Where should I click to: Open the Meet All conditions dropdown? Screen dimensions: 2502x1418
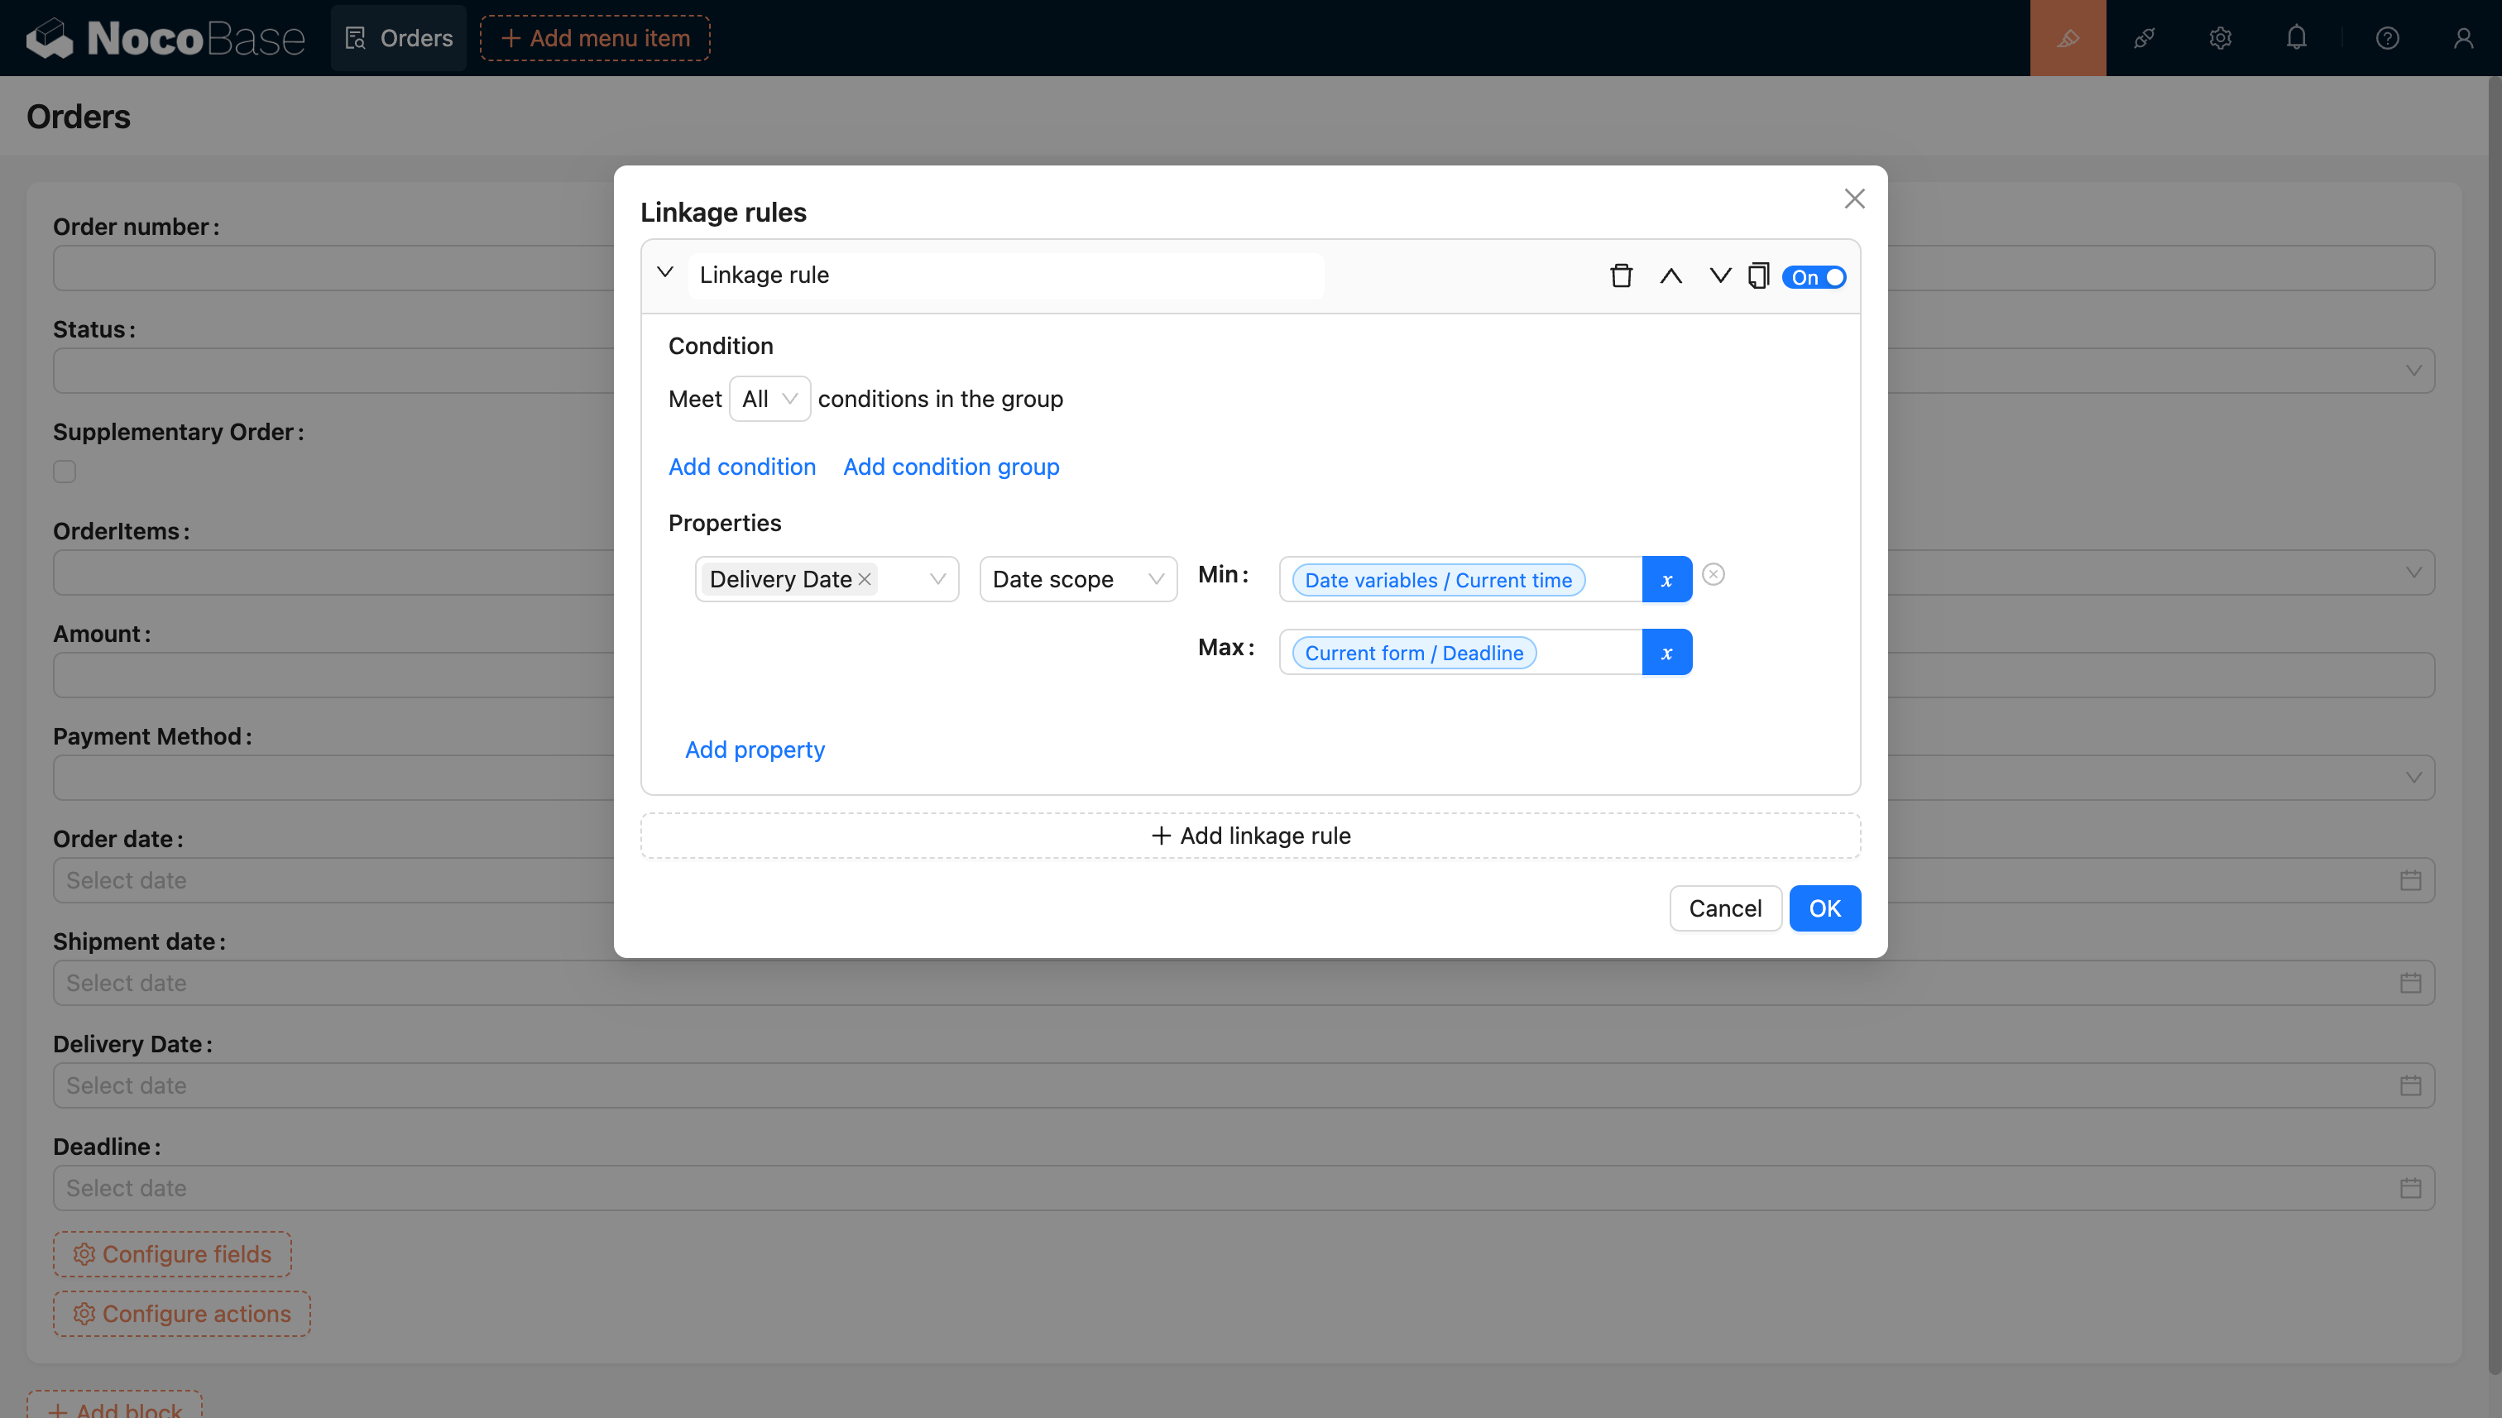[x=769, y=400]
